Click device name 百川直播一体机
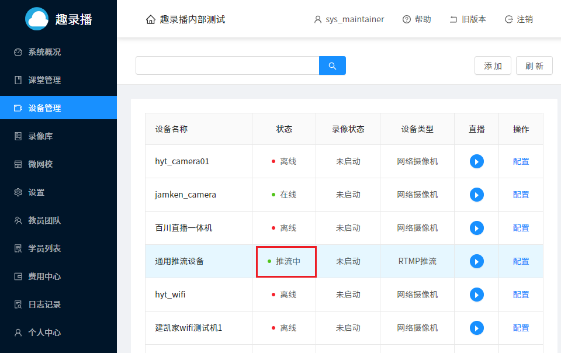 (183, 228)
